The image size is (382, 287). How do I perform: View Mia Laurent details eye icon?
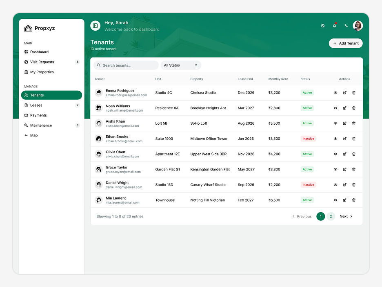tap(335, 200)
